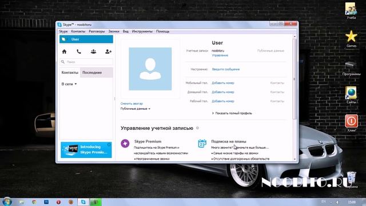Click the search magnifier icon in Skype sidebar
The width and height of the screenshot is (366, 206).
click(63, 62)
